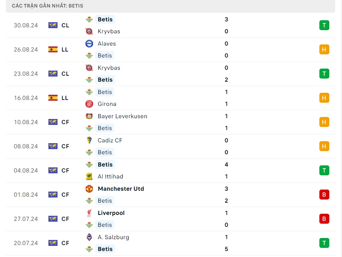Open the Manchester Utd team link
The height and width of the screenshot is (257, 342).
[121, 189]
